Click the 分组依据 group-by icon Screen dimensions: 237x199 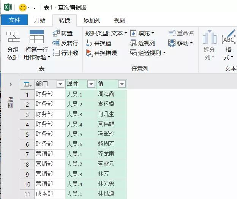coord(13,37)
